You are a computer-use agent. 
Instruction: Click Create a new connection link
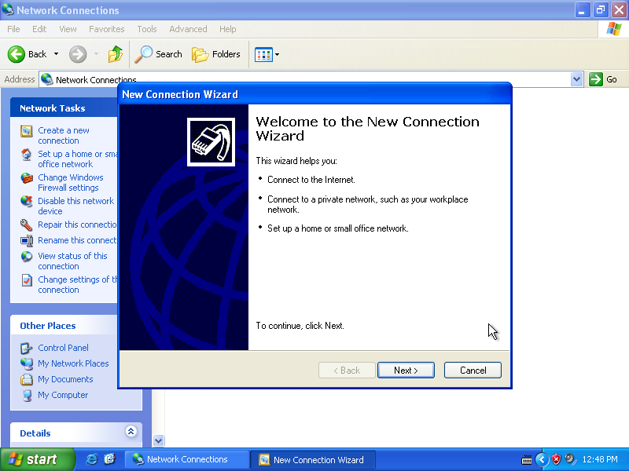pos(64,135)
